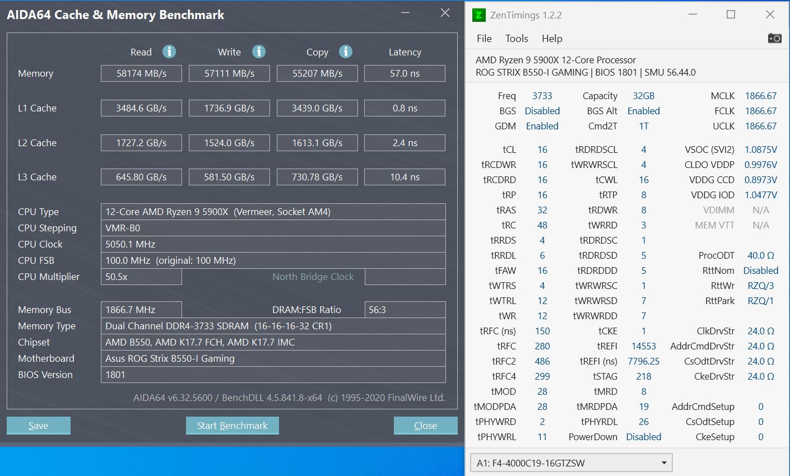Click the AMD Ryzen 9 5900X processor line
790x476 pixels.
[556, 60]
